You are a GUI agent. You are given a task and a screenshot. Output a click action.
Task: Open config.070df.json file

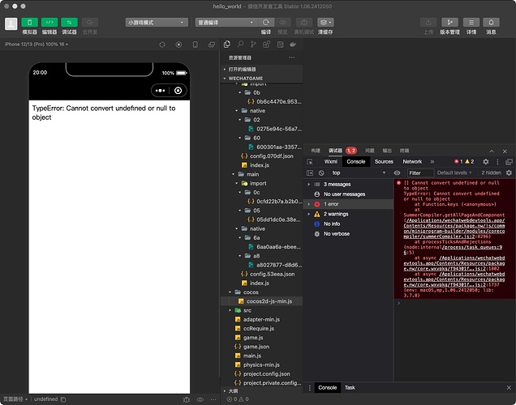(x=262, y=156)
